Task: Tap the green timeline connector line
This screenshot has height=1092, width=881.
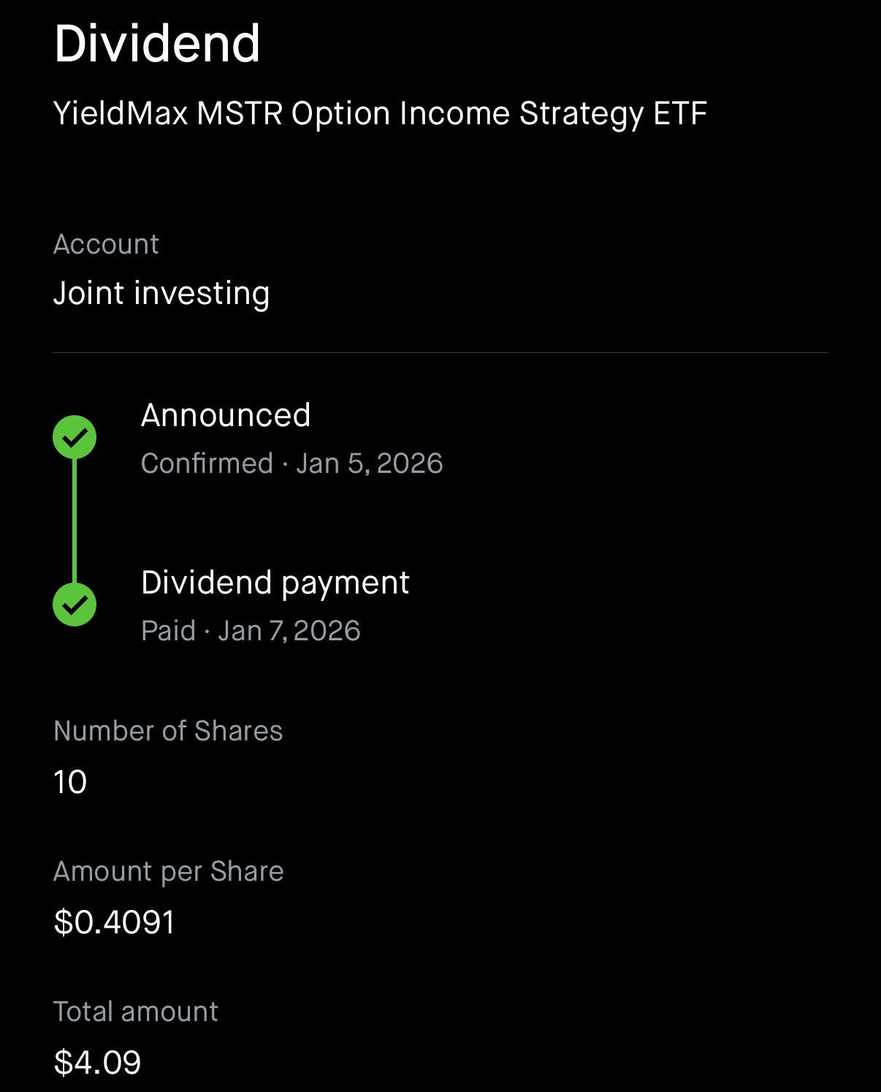Action: (75, 520)
